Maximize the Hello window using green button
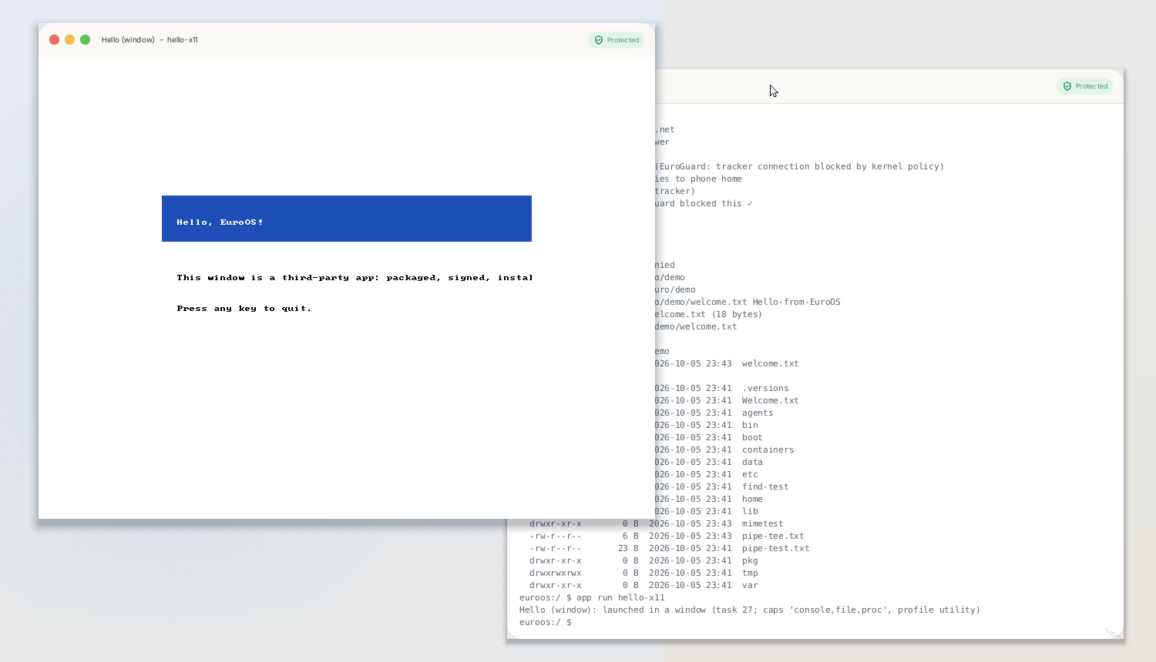This screenshot has height=662, width=1156. pyautogui.click(x=85, y=40)
